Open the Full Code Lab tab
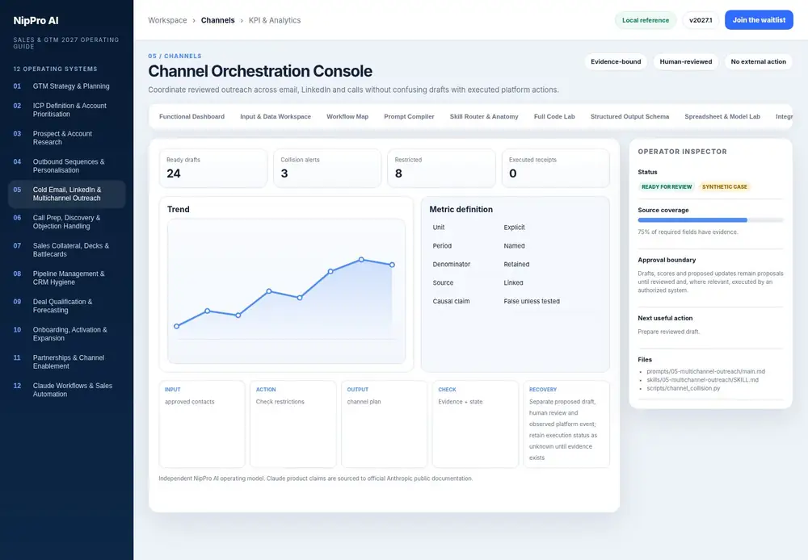Viewport: 808px width, 560px height. (554, 116)
